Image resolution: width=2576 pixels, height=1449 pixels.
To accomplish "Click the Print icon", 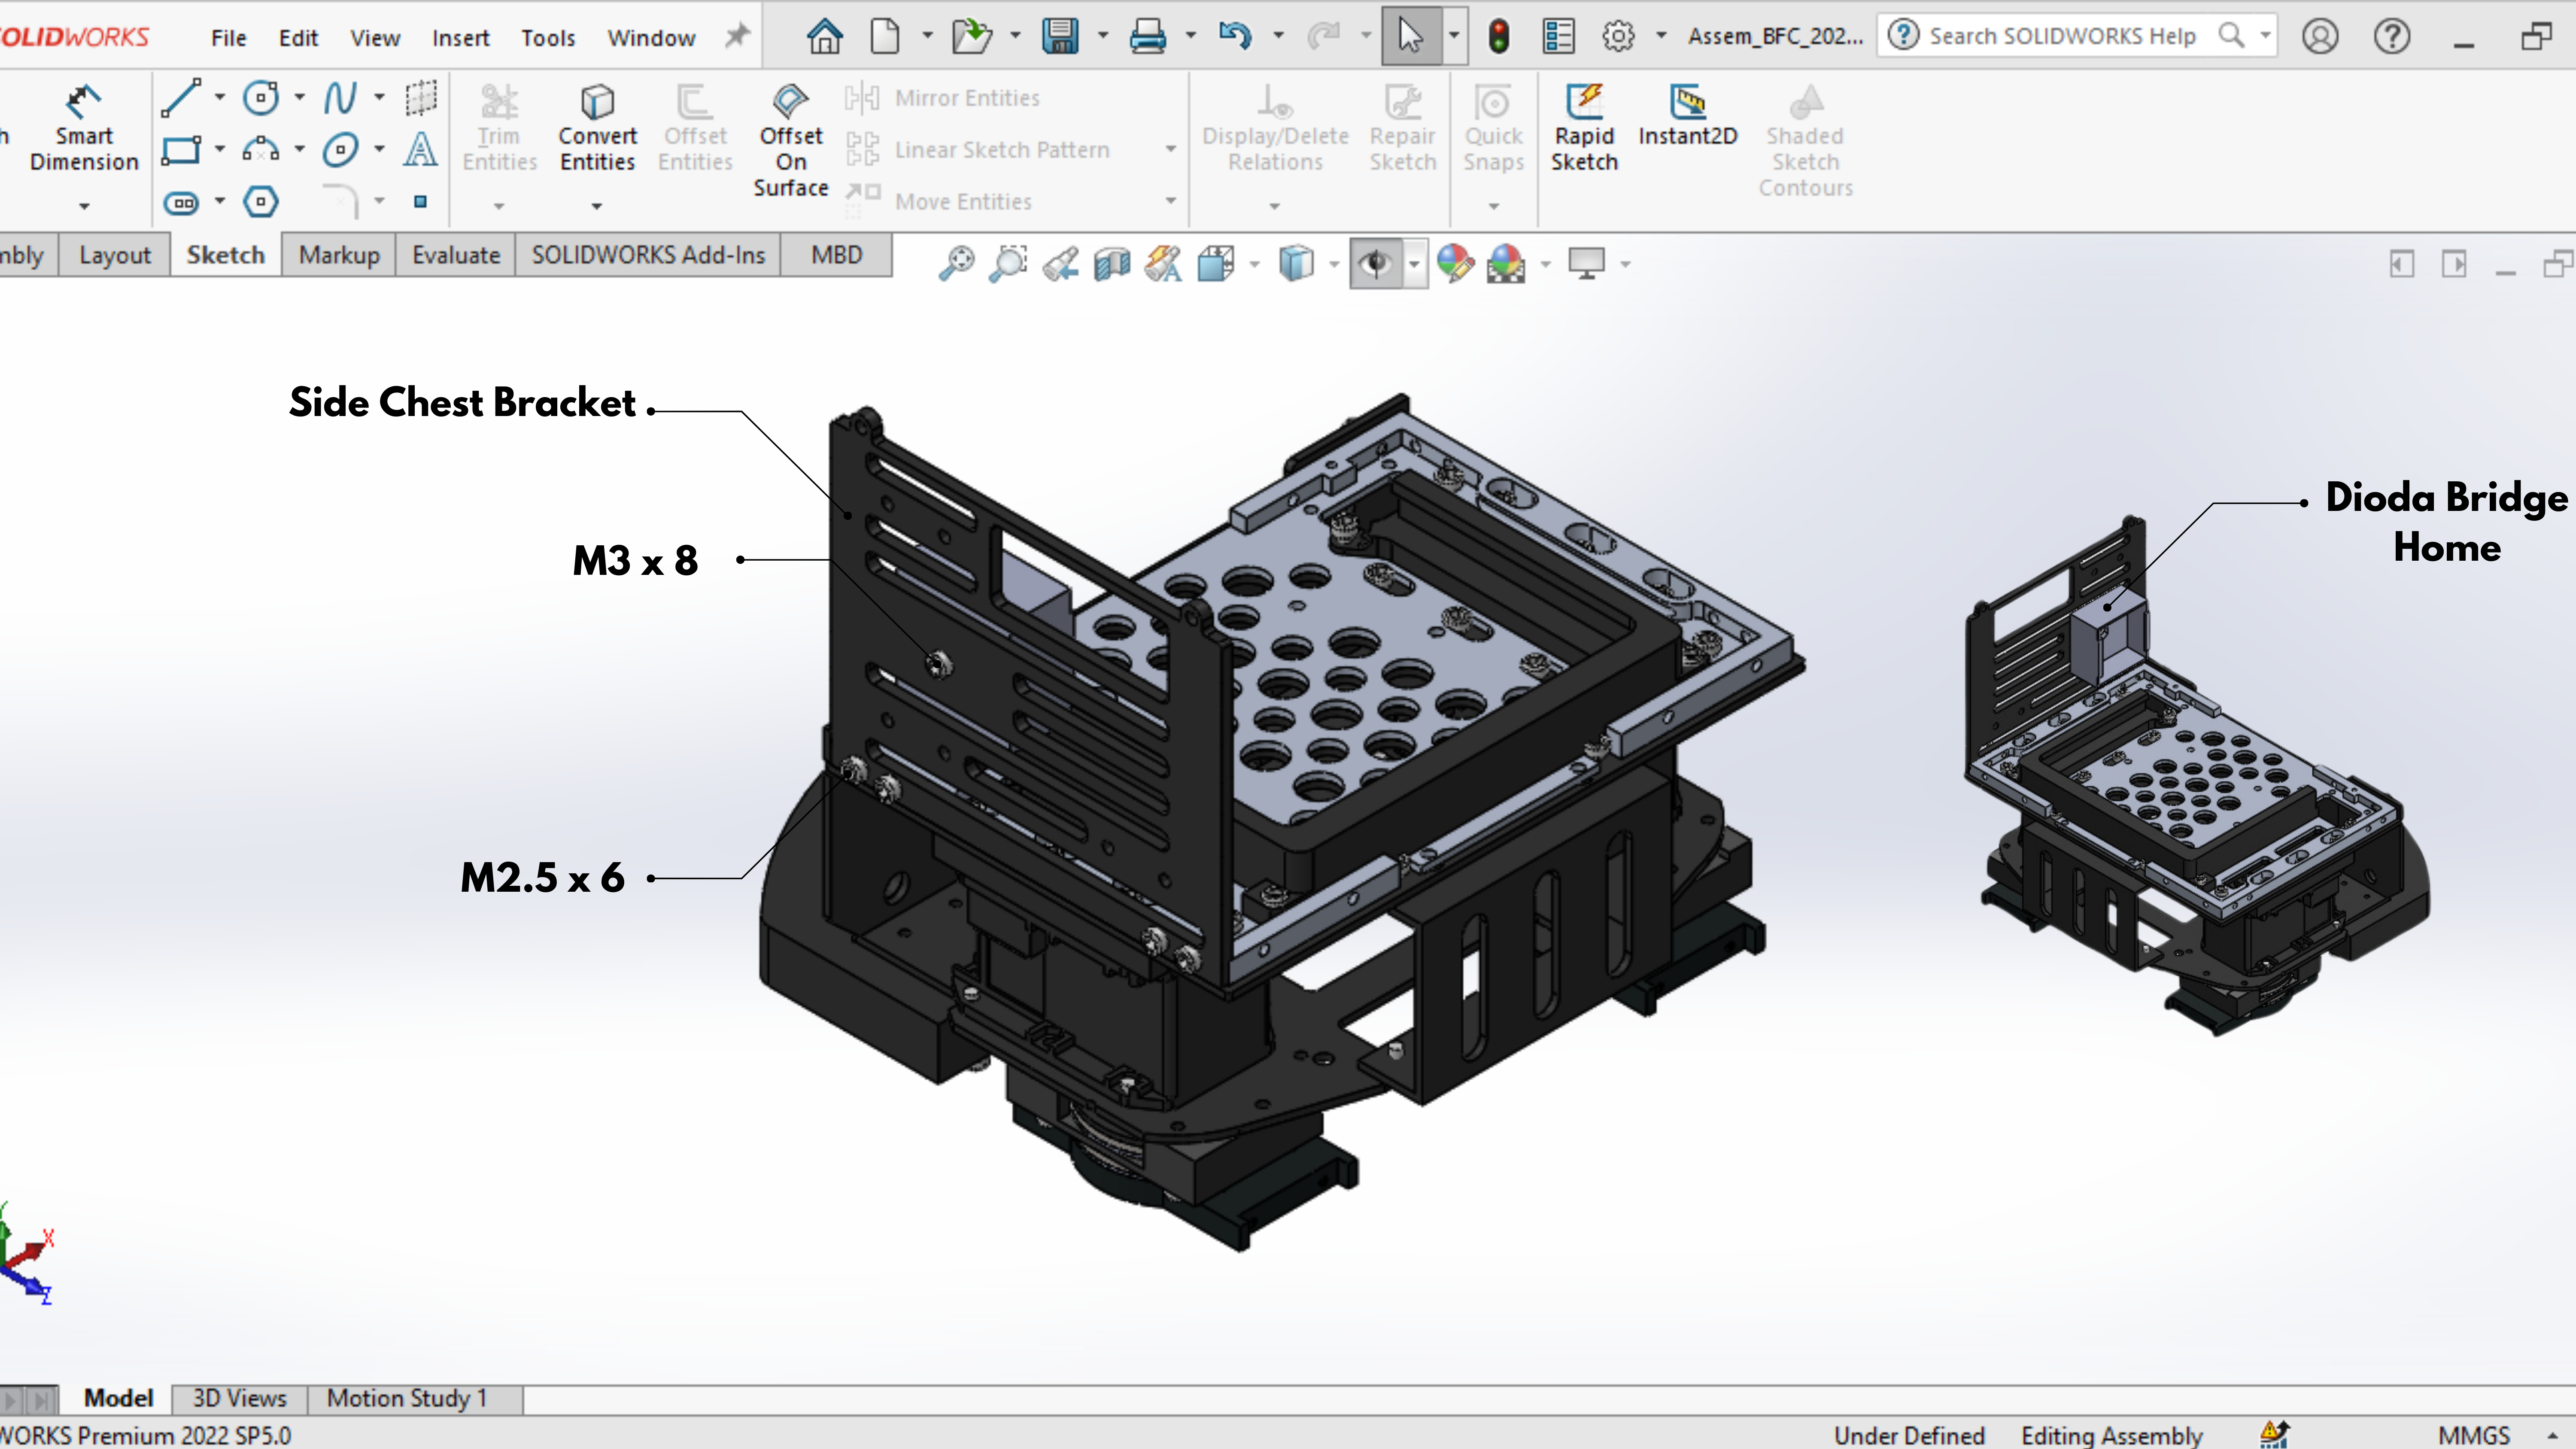I will pyautogui.click(x=1148, y=37).
